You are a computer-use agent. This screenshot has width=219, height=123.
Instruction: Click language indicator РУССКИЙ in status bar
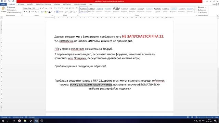click(x=32, y=117)
